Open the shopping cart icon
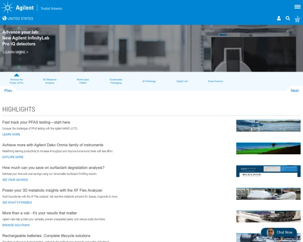 [x=297, y=19]
